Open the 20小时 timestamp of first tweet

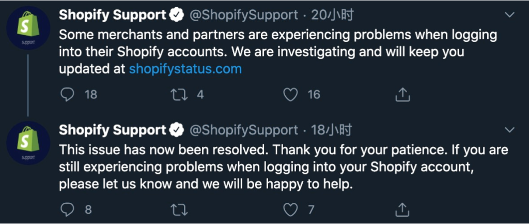tap(333, 16)
